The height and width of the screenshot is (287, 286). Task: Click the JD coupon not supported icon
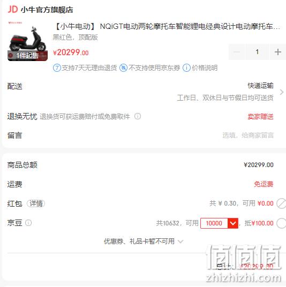(123, 68)
